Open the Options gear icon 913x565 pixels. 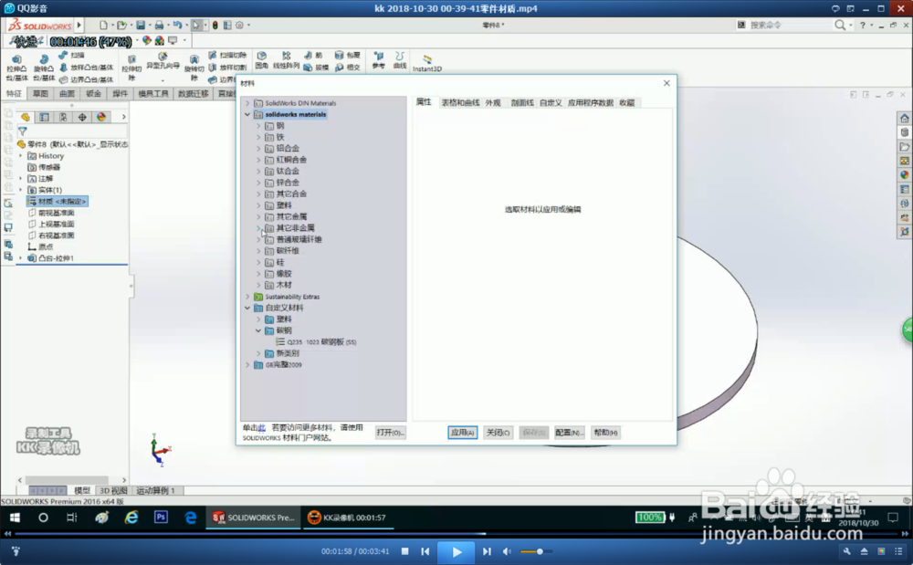coord(239,25)
